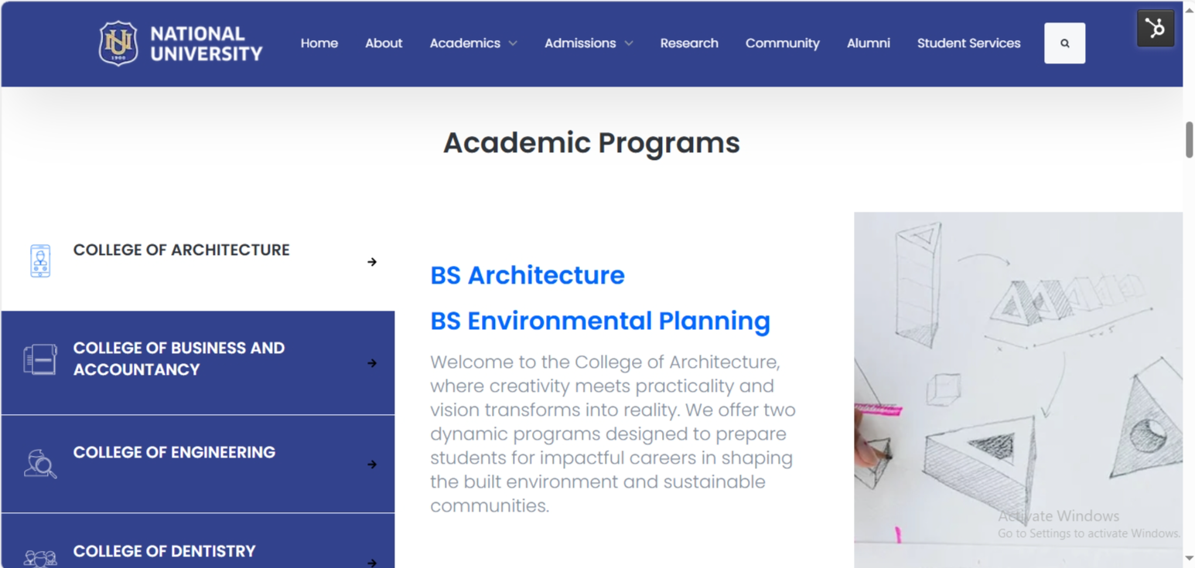
Task: Click the College of Architecture mobile-app icon
Action: click(x=39, y=260)
